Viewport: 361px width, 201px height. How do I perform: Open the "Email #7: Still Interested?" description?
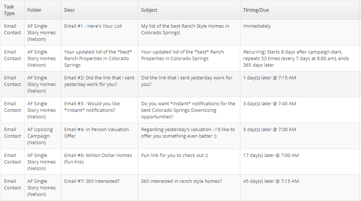click(x=92, y=181)
